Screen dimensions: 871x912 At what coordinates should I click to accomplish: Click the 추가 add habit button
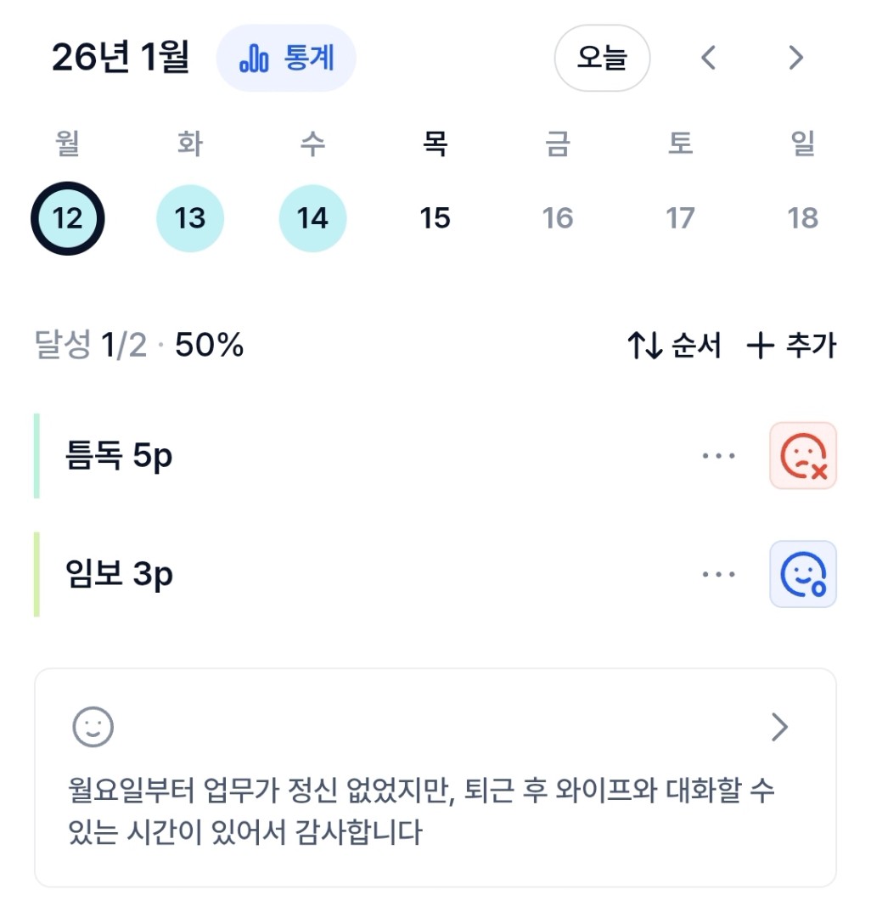[791, 346]
